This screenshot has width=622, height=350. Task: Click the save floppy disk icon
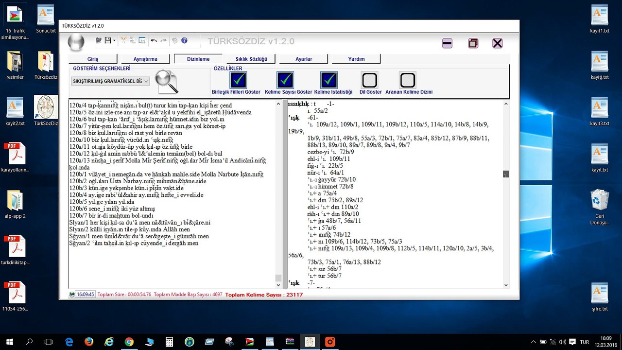tap(107, 40)
